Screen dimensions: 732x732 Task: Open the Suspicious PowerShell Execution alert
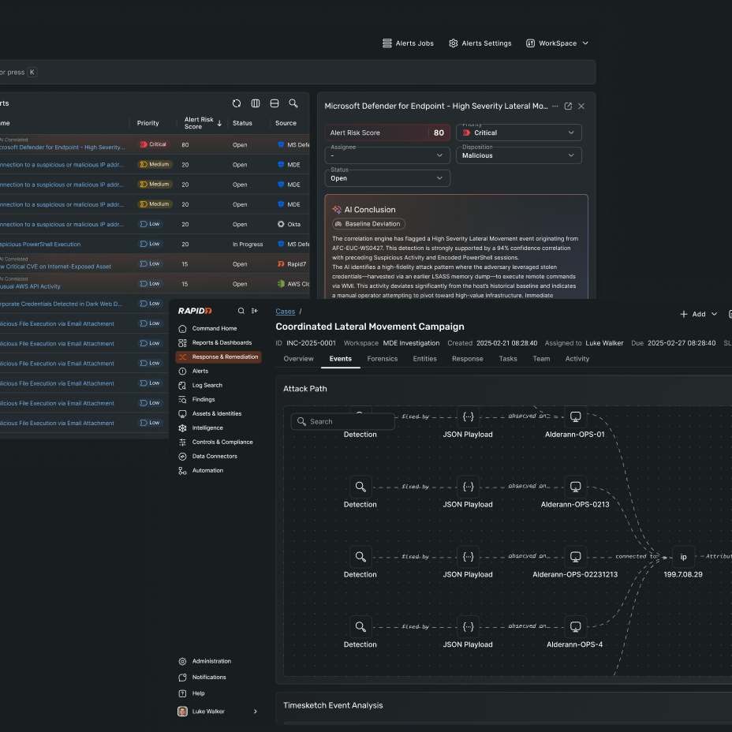pos(40,245)
